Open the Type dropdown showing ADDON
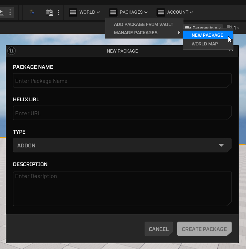This screenshot has width=246, height=249. 122,145
